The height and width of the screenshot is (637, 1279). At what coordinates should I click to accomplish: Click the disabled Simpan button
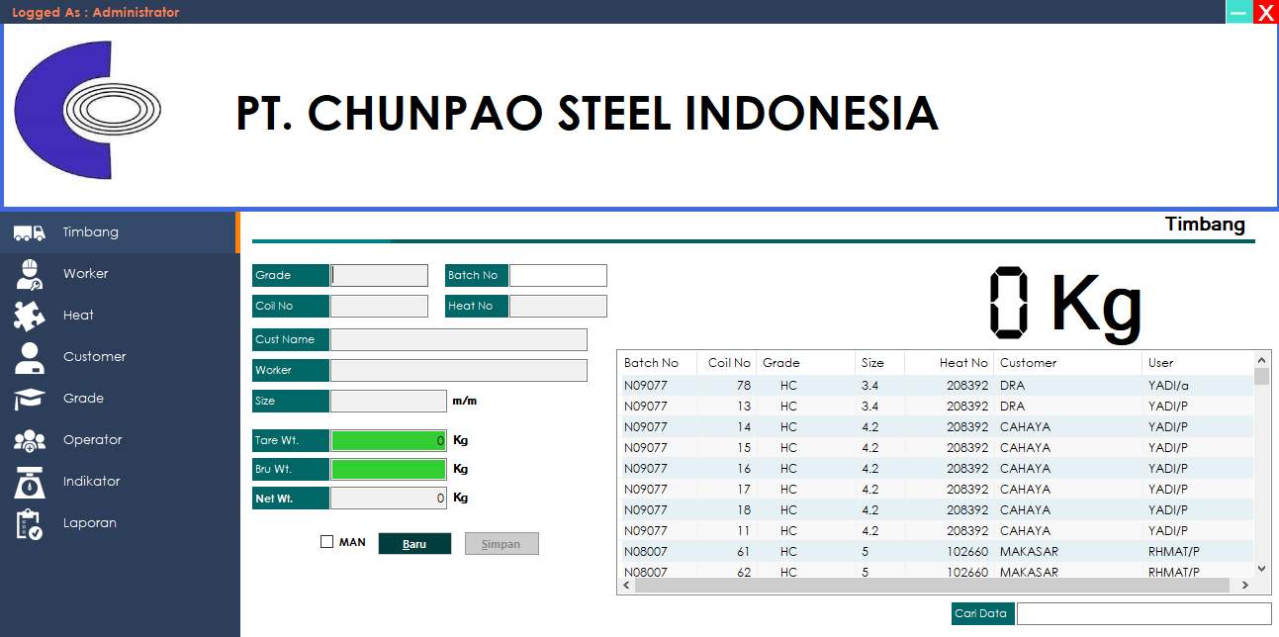(502, 544)
